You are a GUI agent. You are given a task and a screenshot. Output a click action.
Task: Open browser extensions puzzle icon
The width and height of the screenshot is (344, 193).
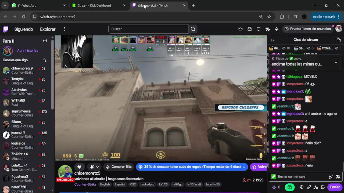[282, 17]
